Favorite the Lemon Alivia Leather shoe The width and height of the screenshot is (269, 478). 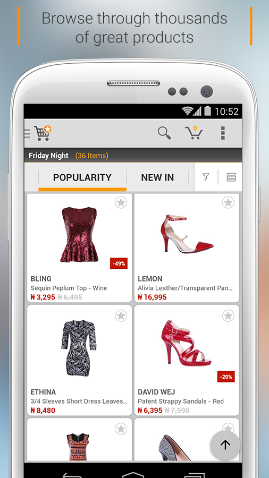(228, 202)
